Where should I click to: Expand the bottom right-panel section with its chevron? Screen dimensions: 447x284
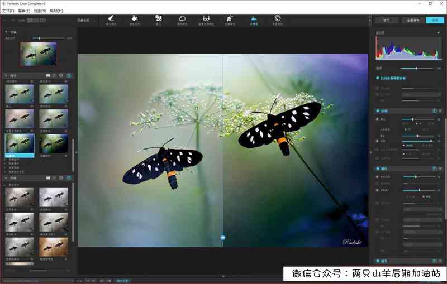click(440, 261)
